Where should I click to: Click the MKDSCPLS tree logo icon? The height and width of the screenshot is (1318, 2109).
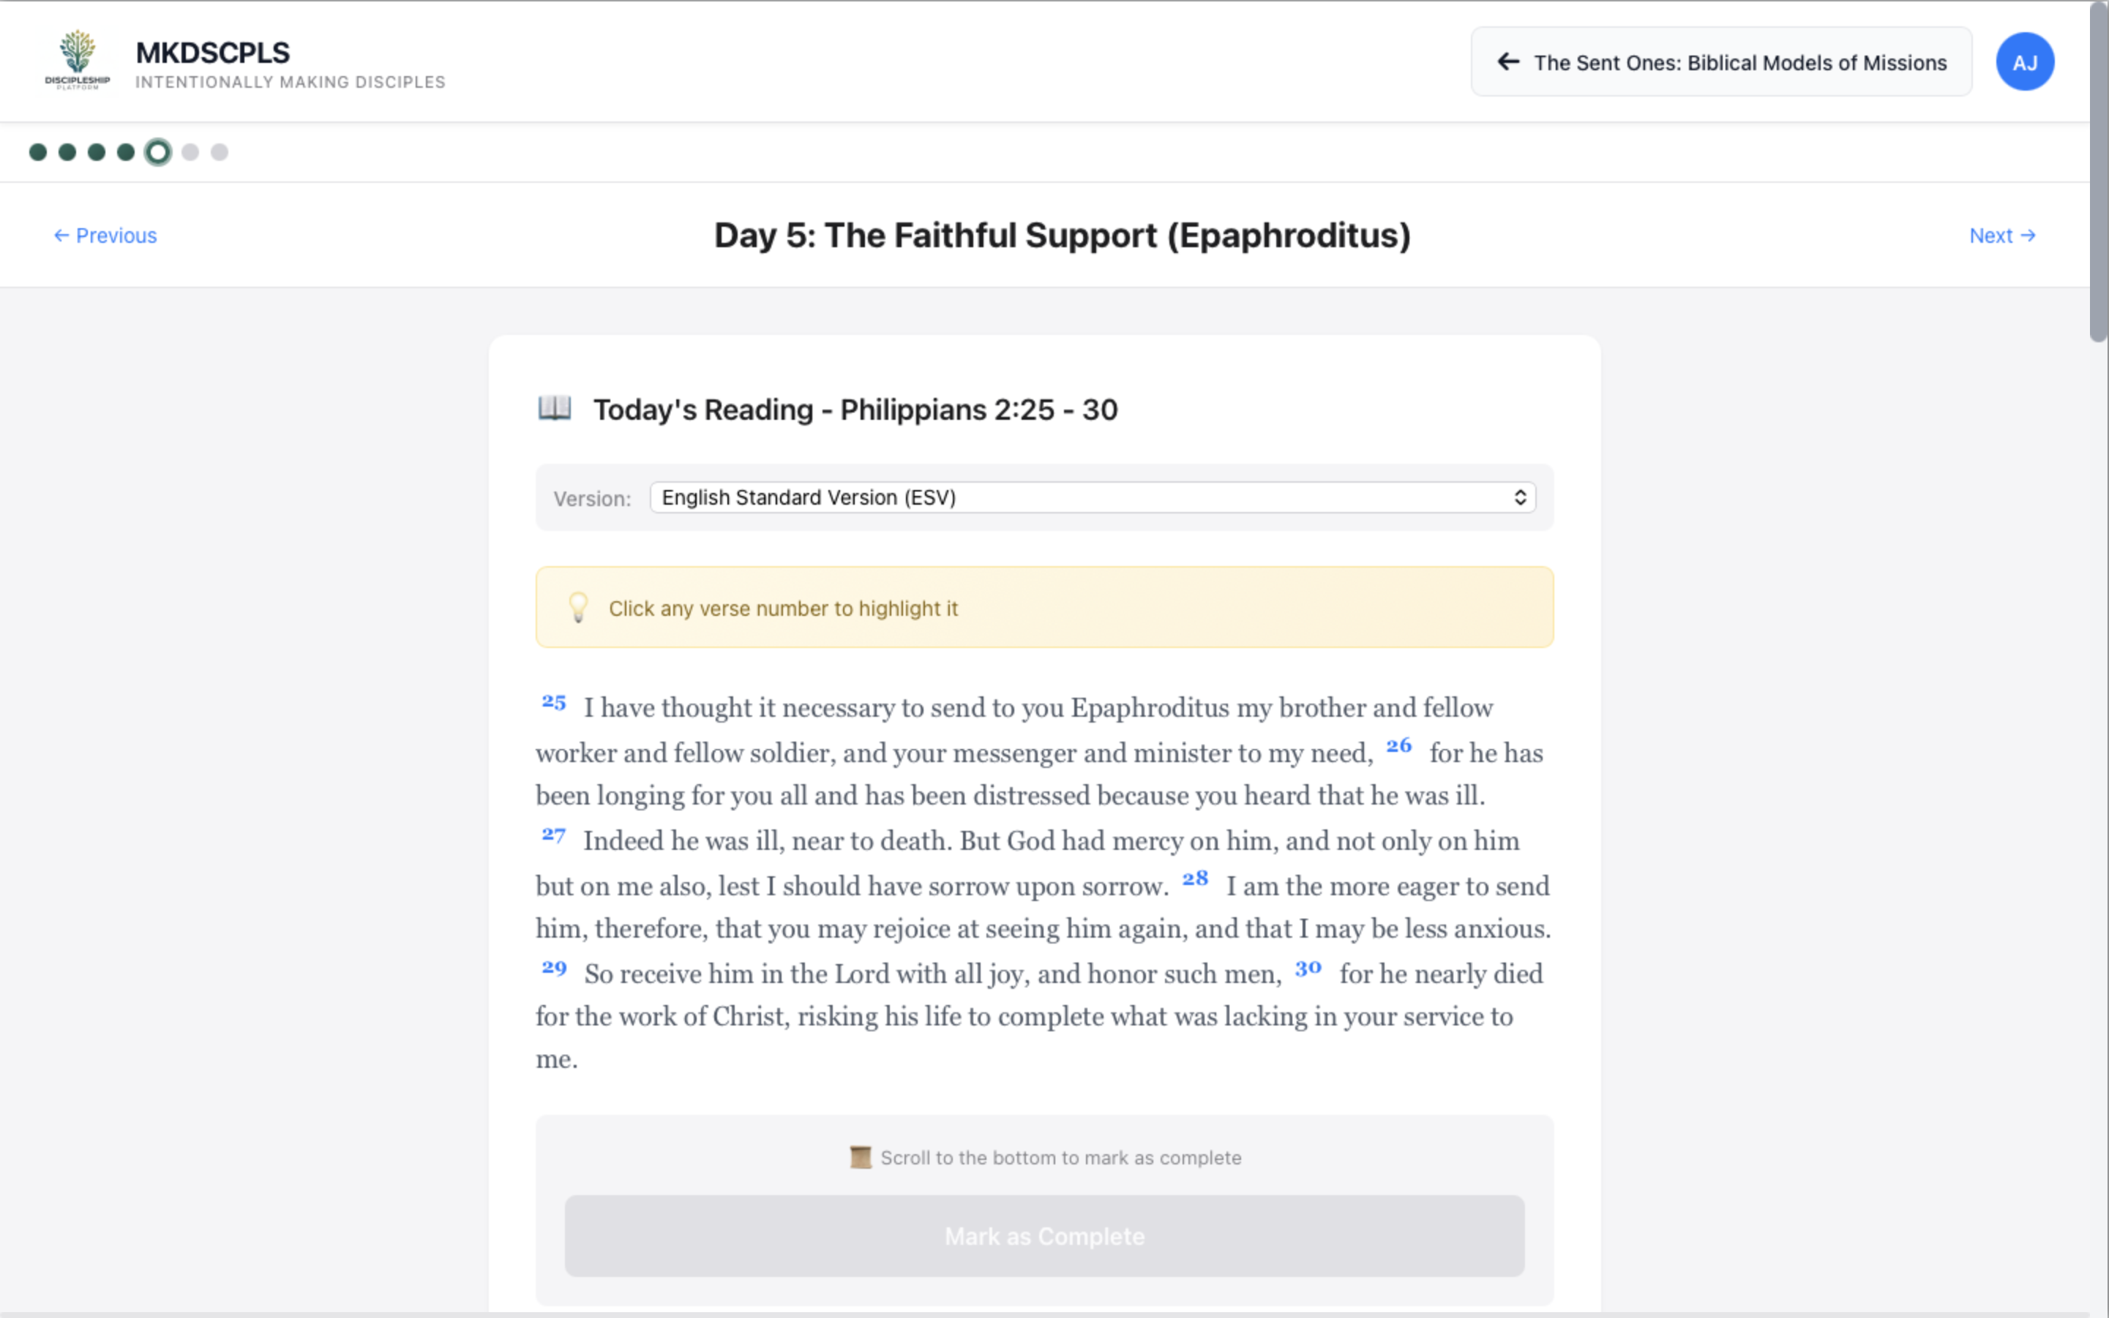79,58
